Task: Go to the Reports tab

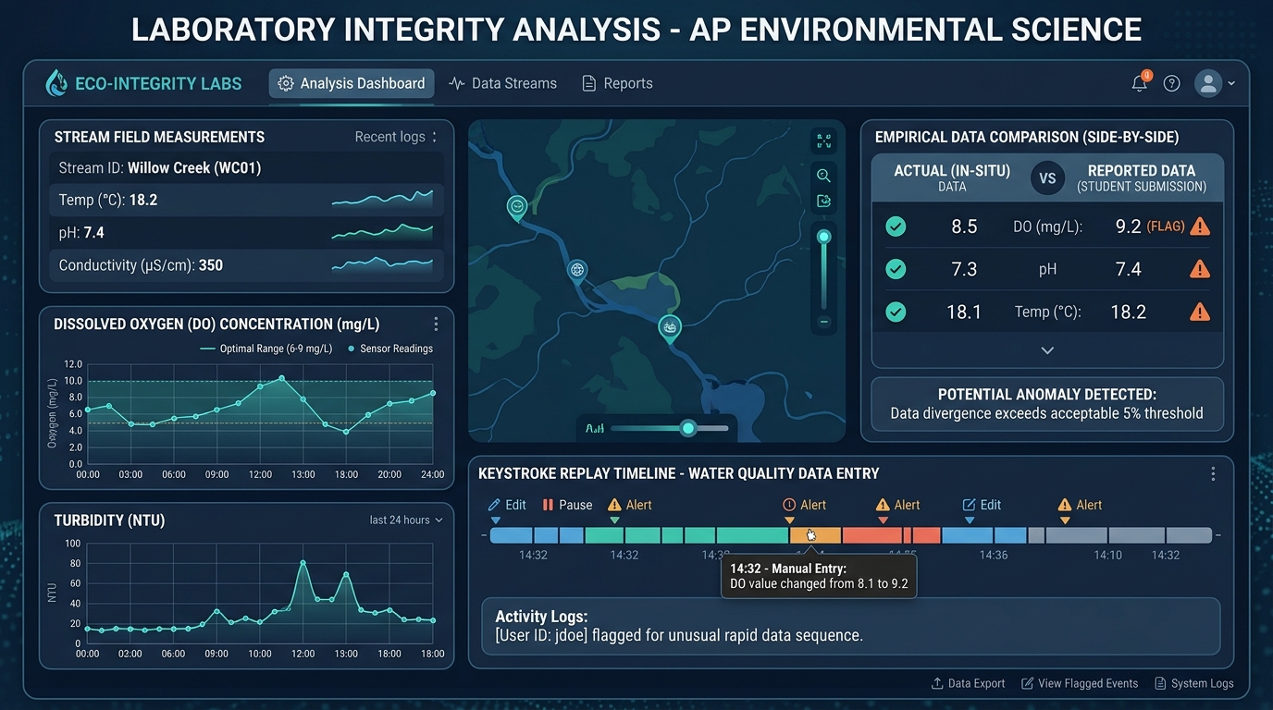Action: 617,83
